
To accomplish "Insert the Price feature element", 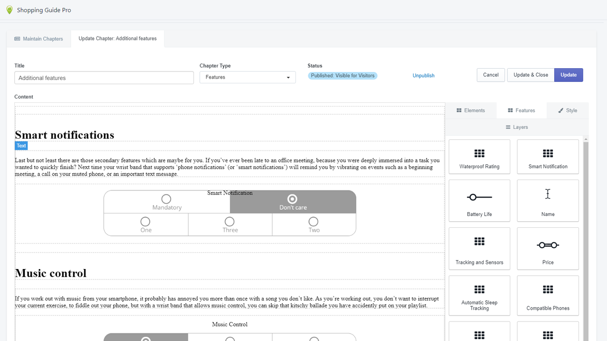I will pos(547,248).
